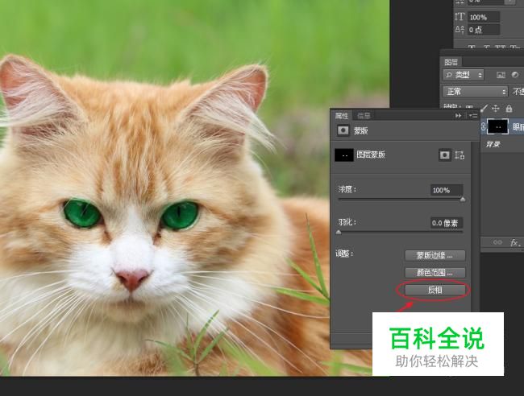Toggle lock position move icon

coord(496,108)
